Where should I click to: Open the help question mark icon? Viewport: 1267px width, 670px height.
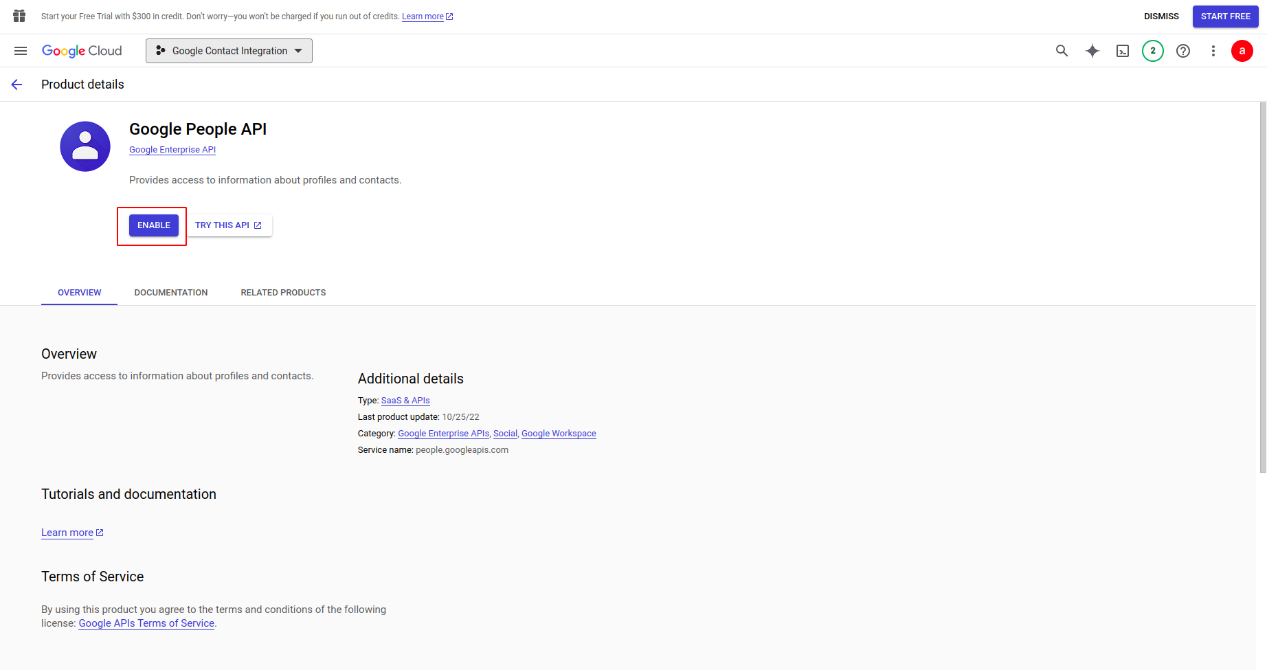click(x=1182, y=51)
